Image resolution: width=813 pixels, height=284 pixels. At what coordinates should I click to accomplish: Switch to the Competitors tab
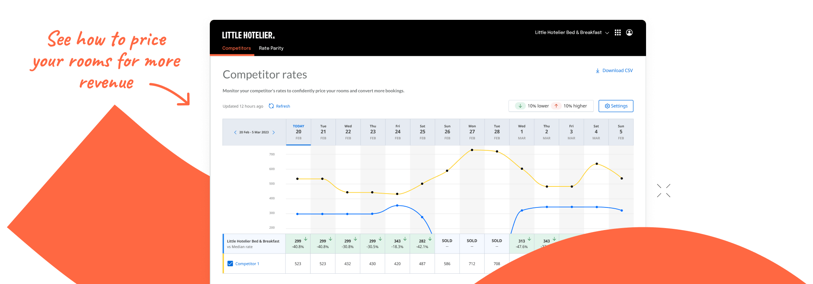point(236,48)
